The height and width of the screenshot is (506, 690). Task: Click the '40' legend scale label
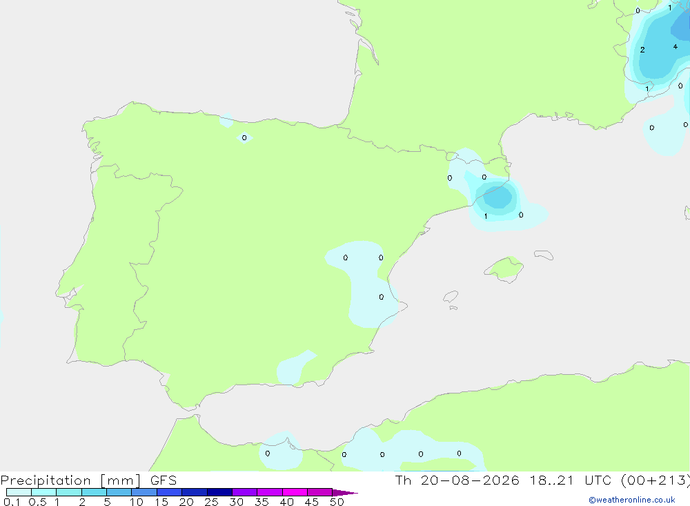[286, 502]
